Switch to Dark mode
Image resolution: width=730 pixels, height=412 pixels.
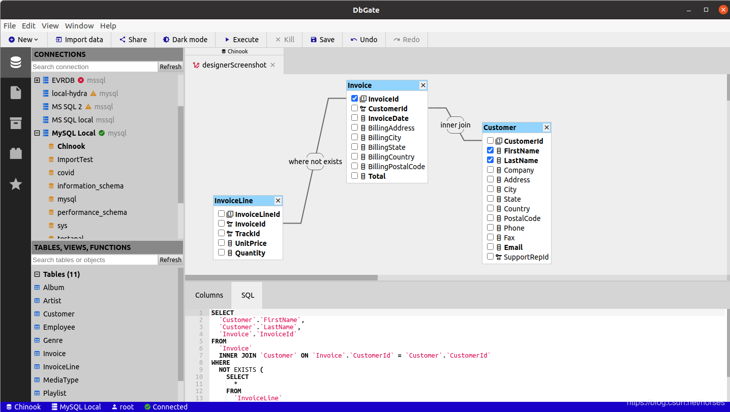click(x=185, y=40)
